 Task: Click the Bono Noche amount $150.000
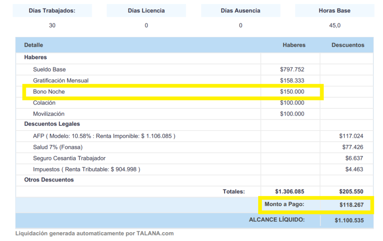point(292,92)
